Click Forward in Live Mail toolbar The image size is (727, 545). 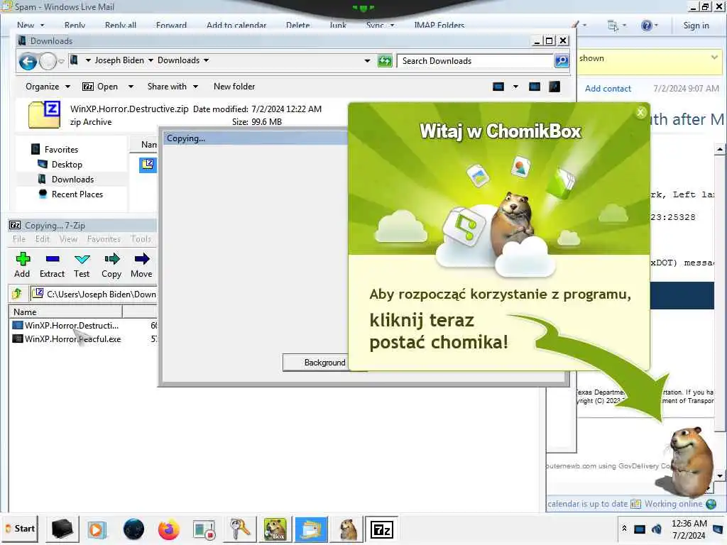(x=171, y=26)
